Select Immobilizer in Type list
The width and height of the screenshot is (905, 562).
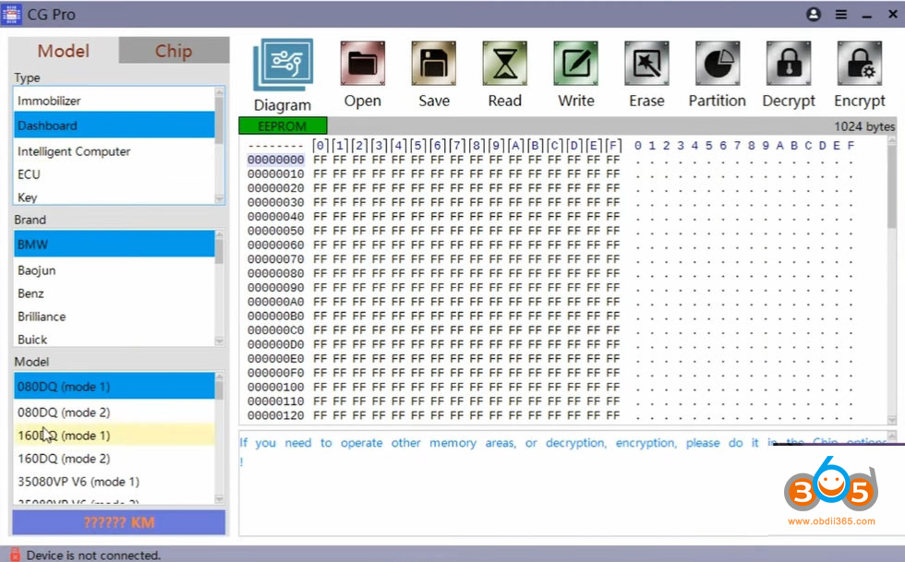pyautogui.click(x=49, y=101)
